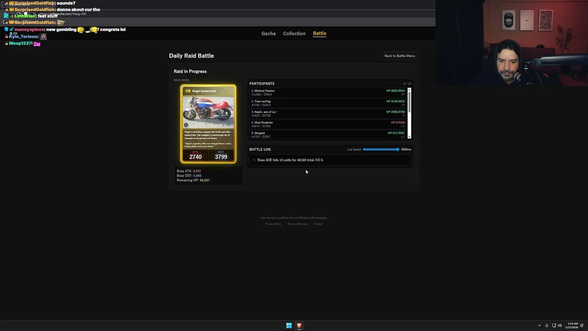588x331 pixels.
Task: Click the participants list scrollbar thumb
Action: click(409, 102)
